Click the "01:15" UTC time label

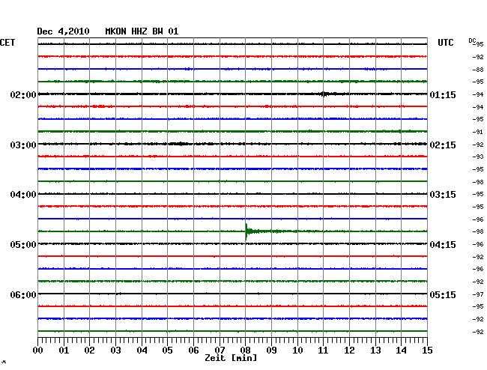coord(443,94)
